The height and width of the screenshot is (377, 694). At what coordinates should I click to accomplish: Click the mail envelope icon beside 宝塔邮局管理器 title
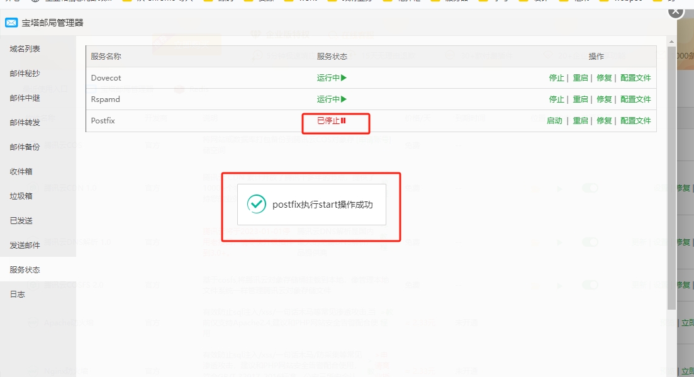pos(11,22)
